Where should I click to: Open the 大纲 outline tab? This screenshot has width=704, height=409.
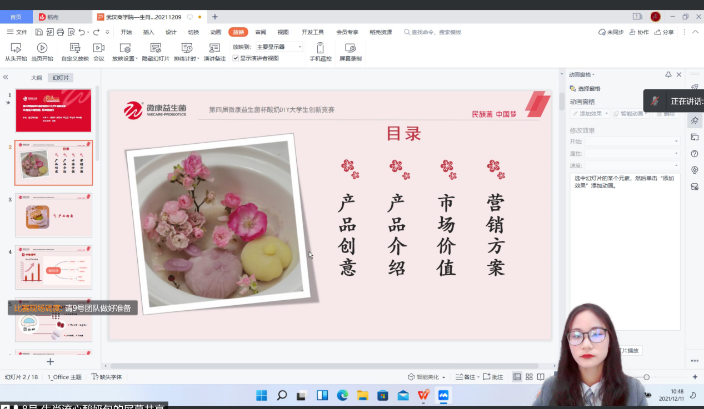[36, 78]
